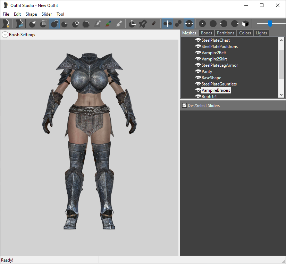286x264 pixels.
Task: Switch to the Partitions tab
Action: [226, 33]
